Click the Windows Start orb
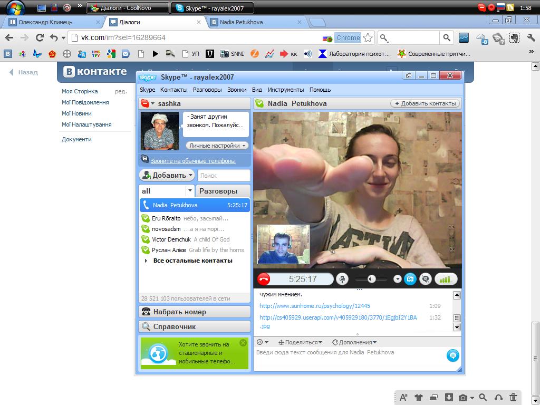Viewport: 540px width, 405px height. (15, 7)
